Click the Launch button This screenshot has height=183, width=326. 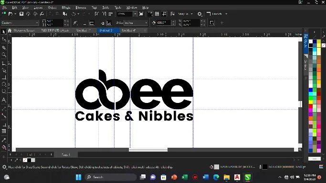coord(217,14)
